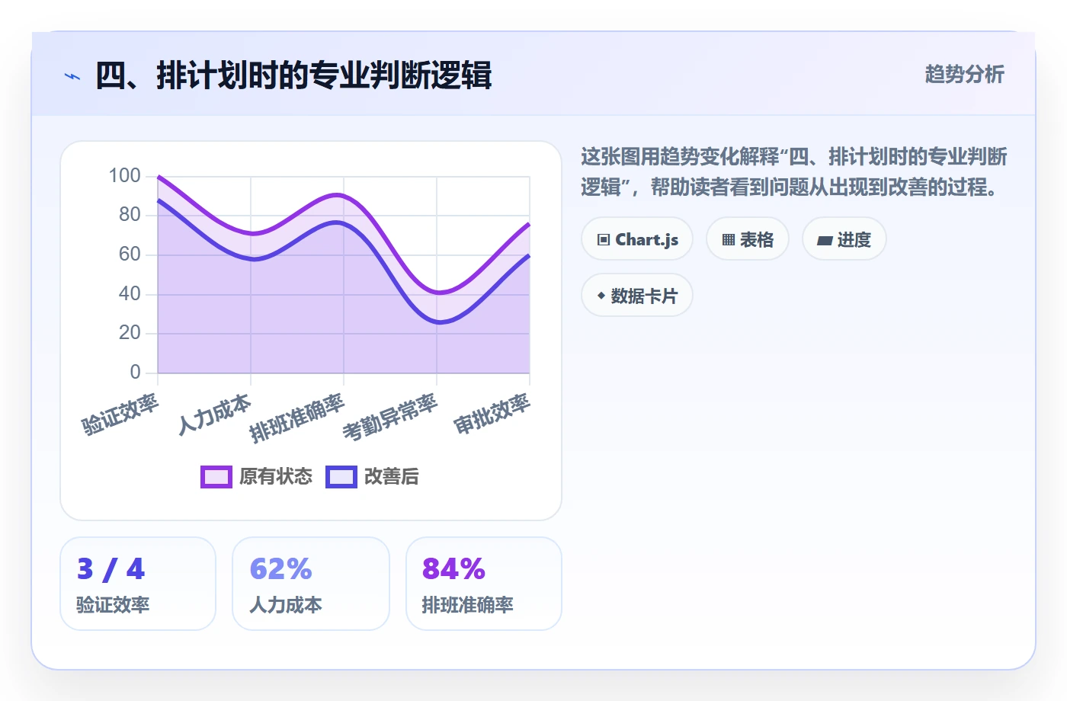1067x701 pixels.
Task: Click the diamond icon in 数据卡片 tag
Action: [x=601, y=296]
